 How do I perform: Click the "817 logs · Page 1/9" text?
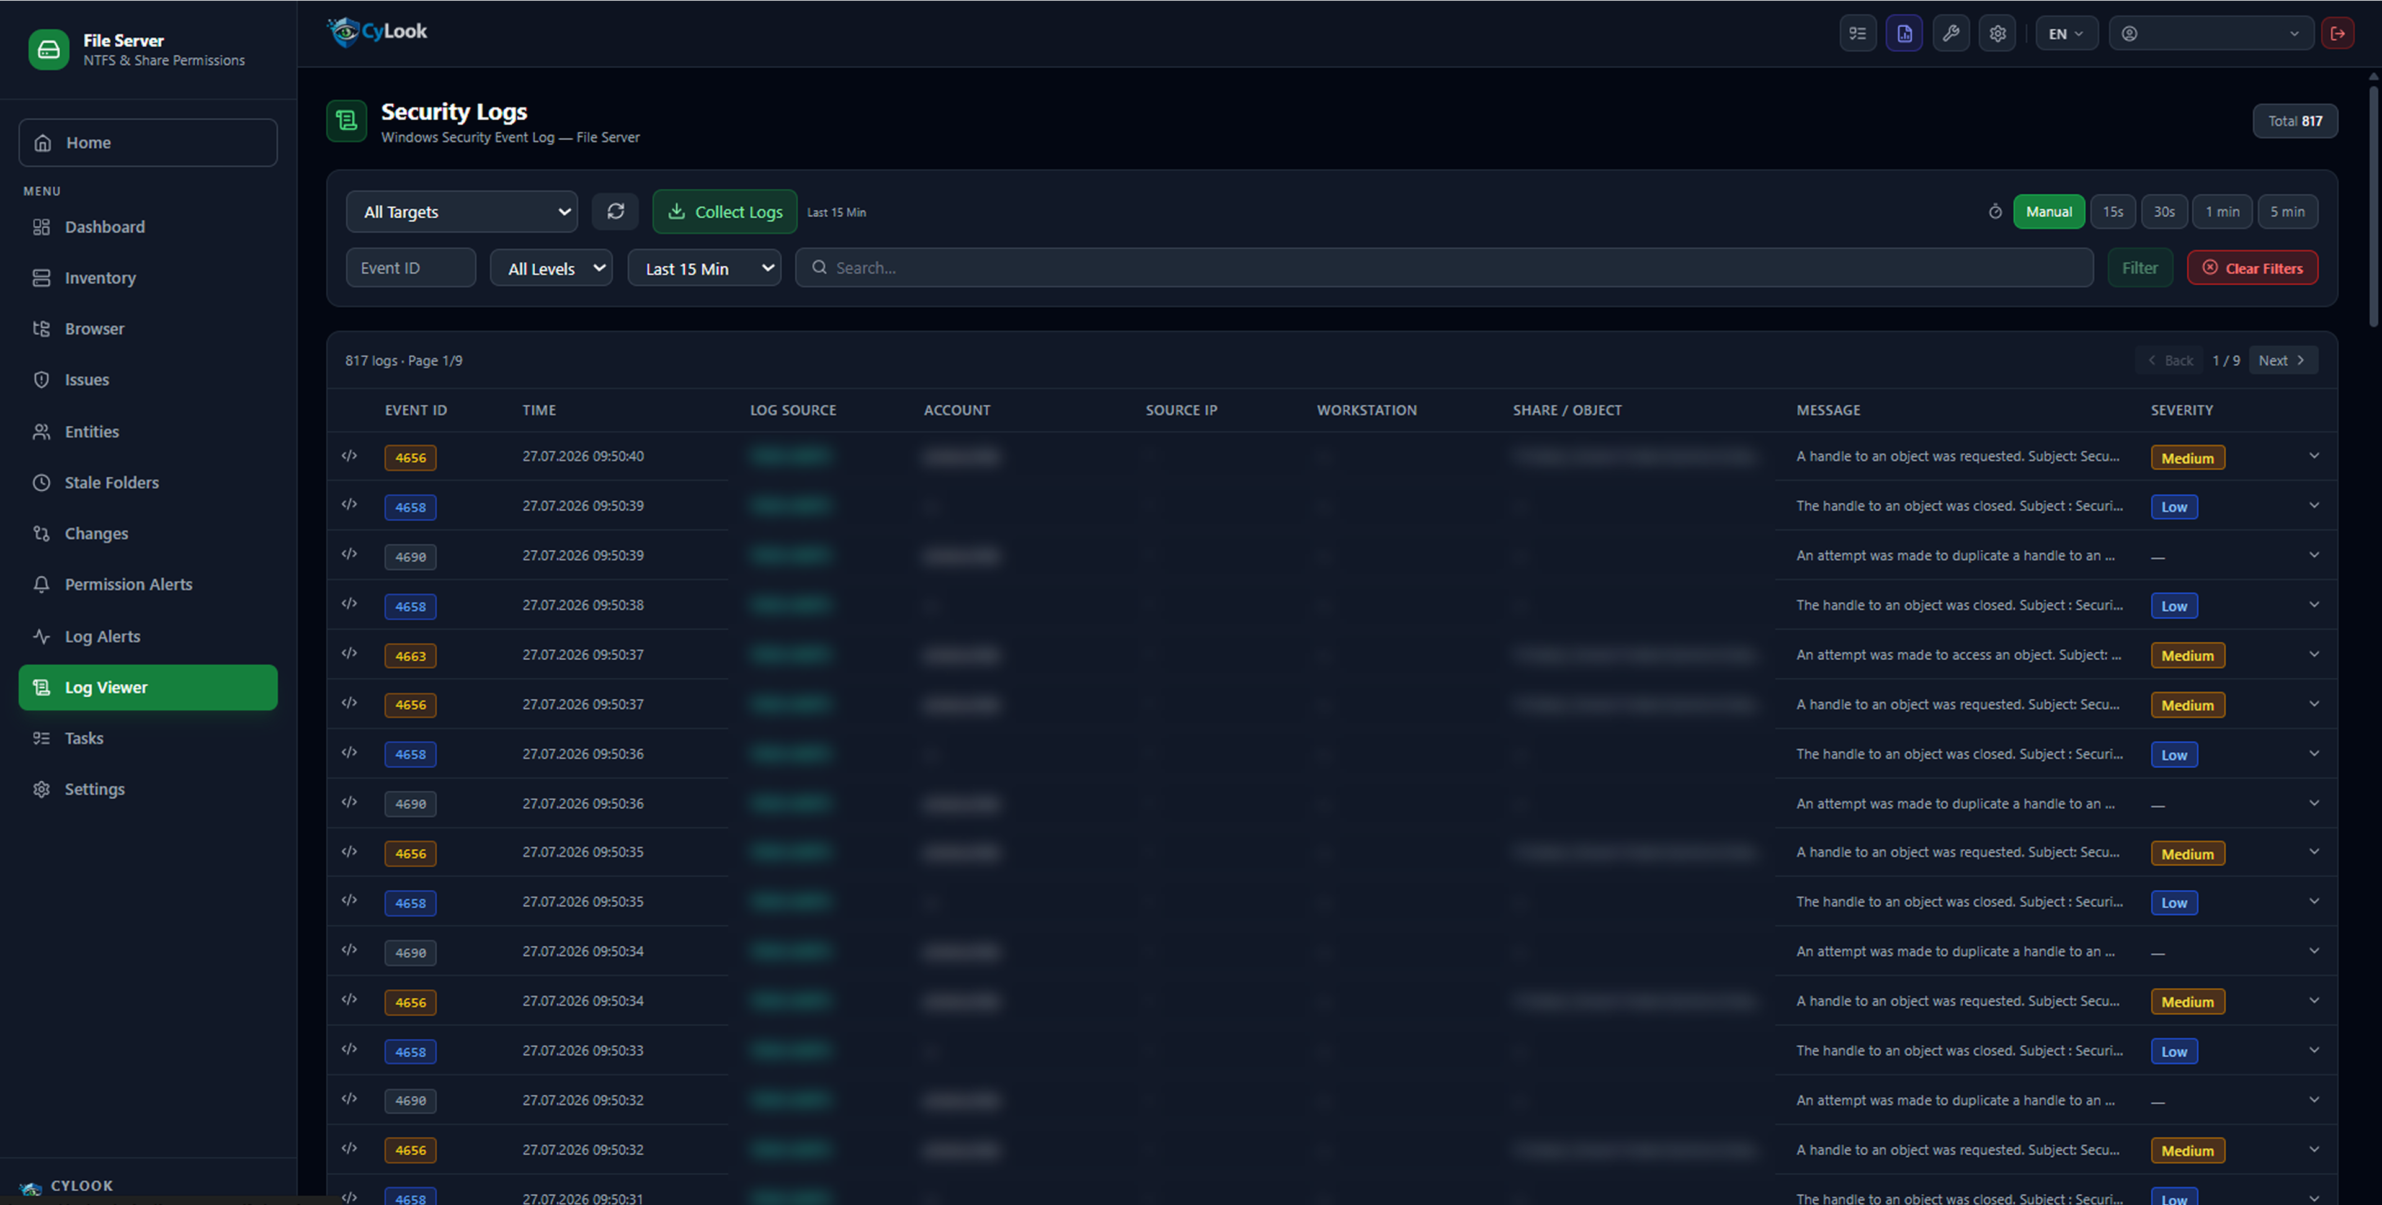[x=404, y=361]
